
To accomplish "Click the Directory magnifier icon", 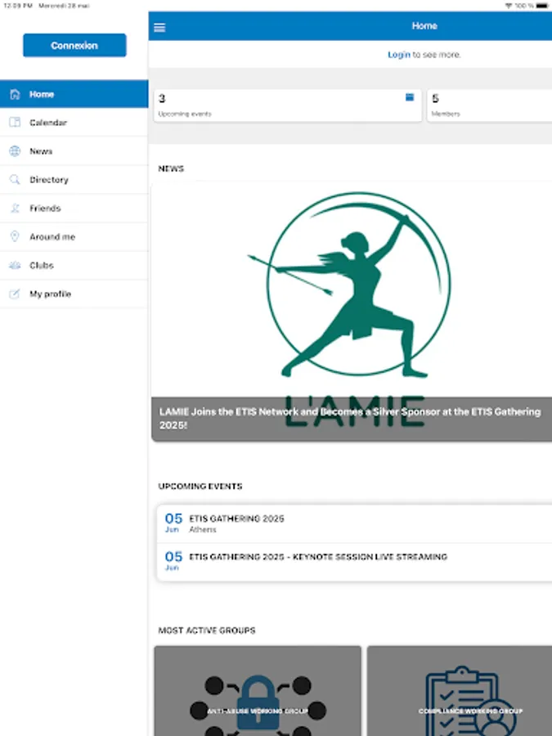I will pos(15,179).
